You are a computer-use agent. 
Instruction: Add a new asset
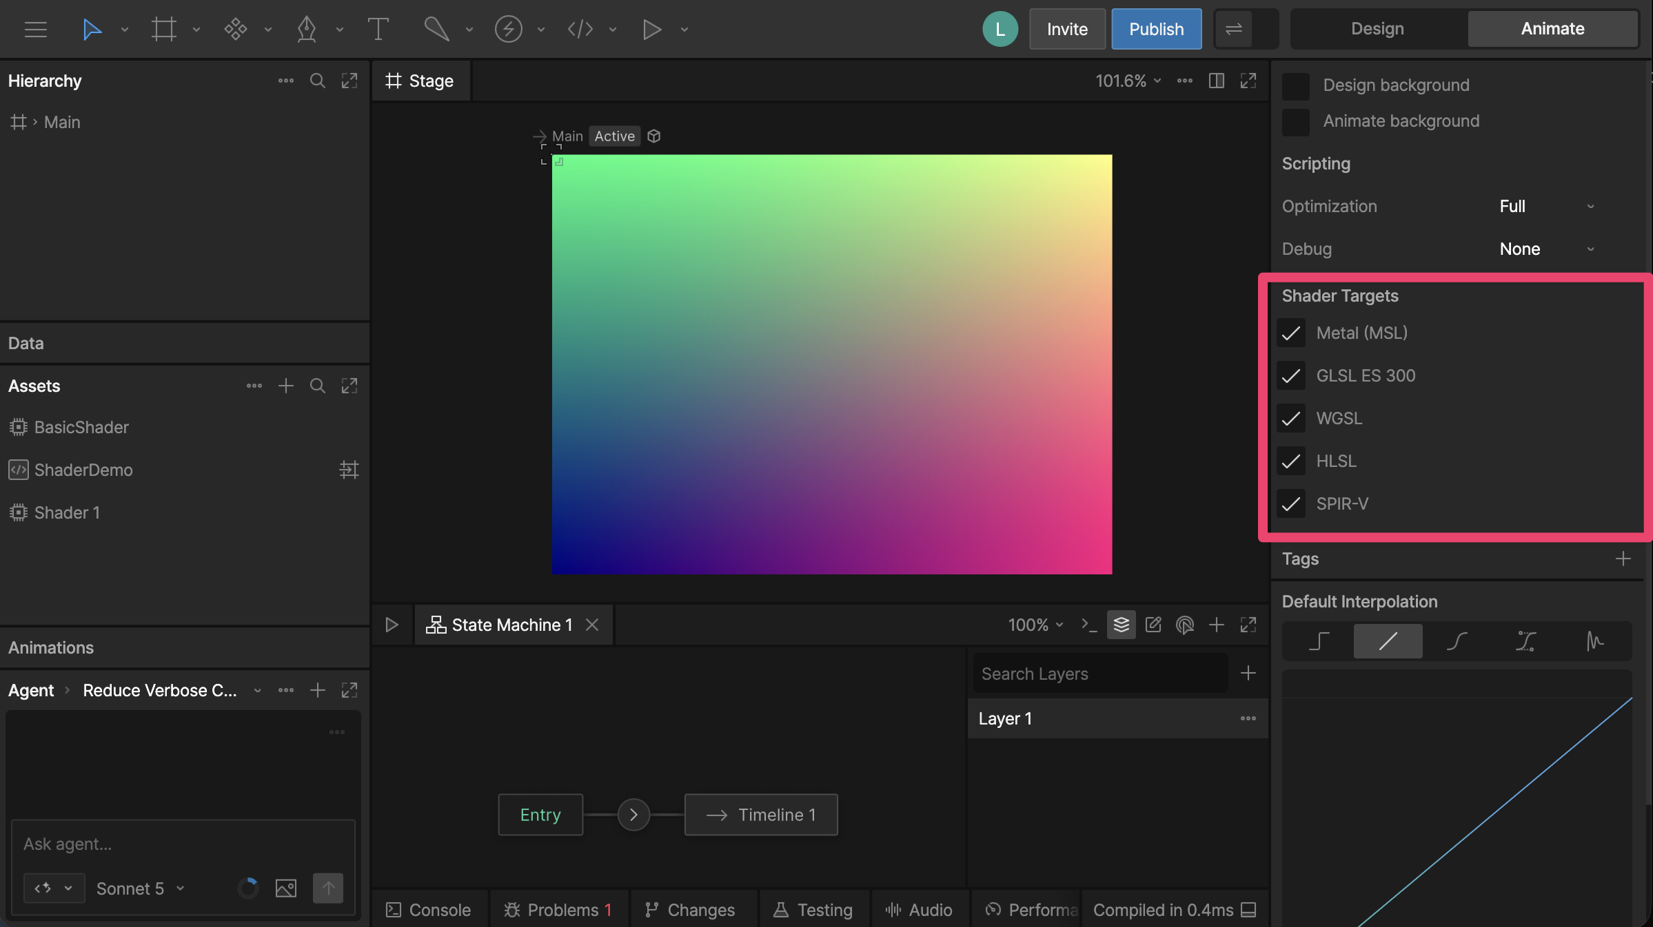pos(286,386)
